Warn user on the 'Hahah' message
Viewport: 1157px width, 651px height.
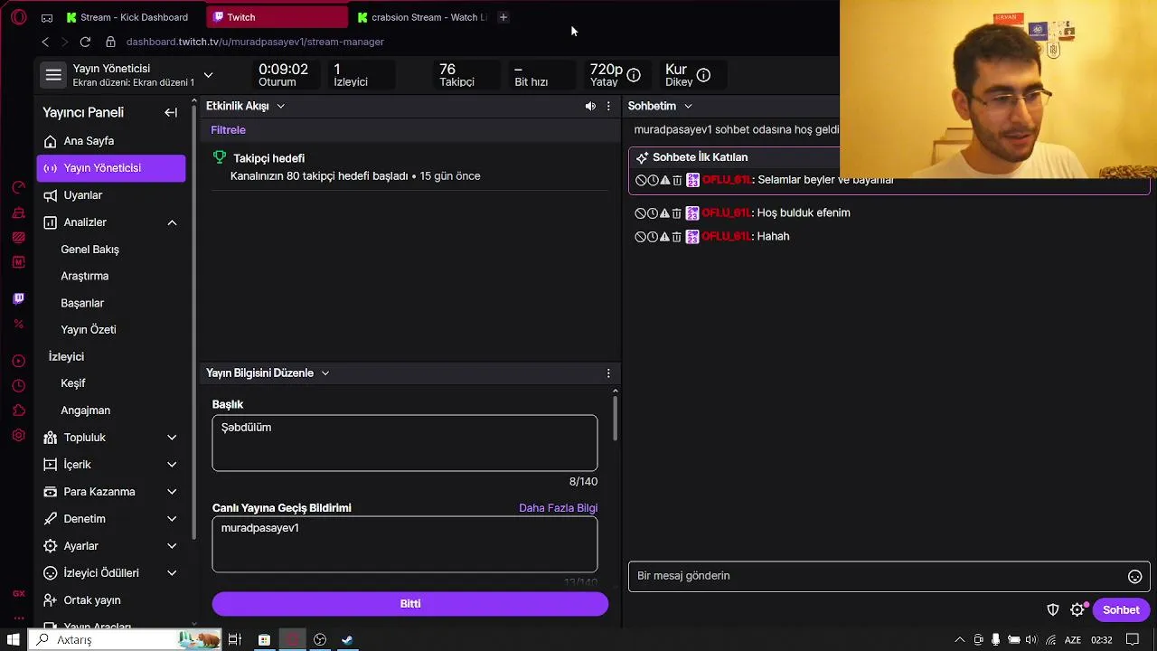(664, 237)
